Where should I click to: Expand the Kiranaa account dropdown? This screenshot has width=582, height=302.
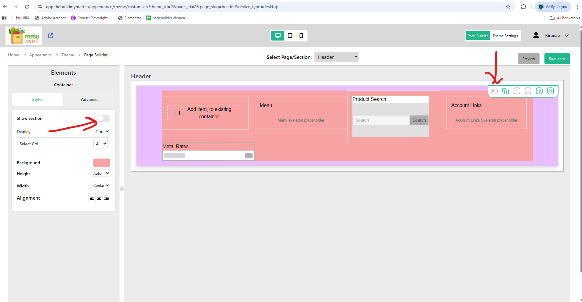[x=567, y=35]
